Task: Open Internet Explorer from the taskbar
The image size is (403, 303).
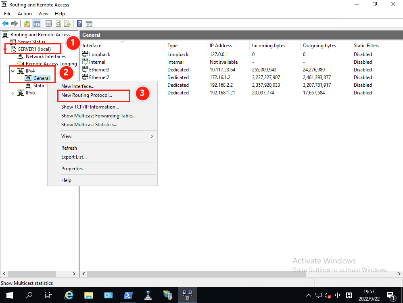Action: (x=69, y=295)
